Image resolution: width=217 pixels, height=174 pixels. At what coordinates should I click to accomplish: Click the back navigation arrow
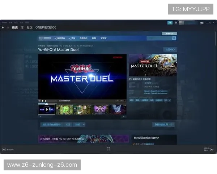(3, 28)
